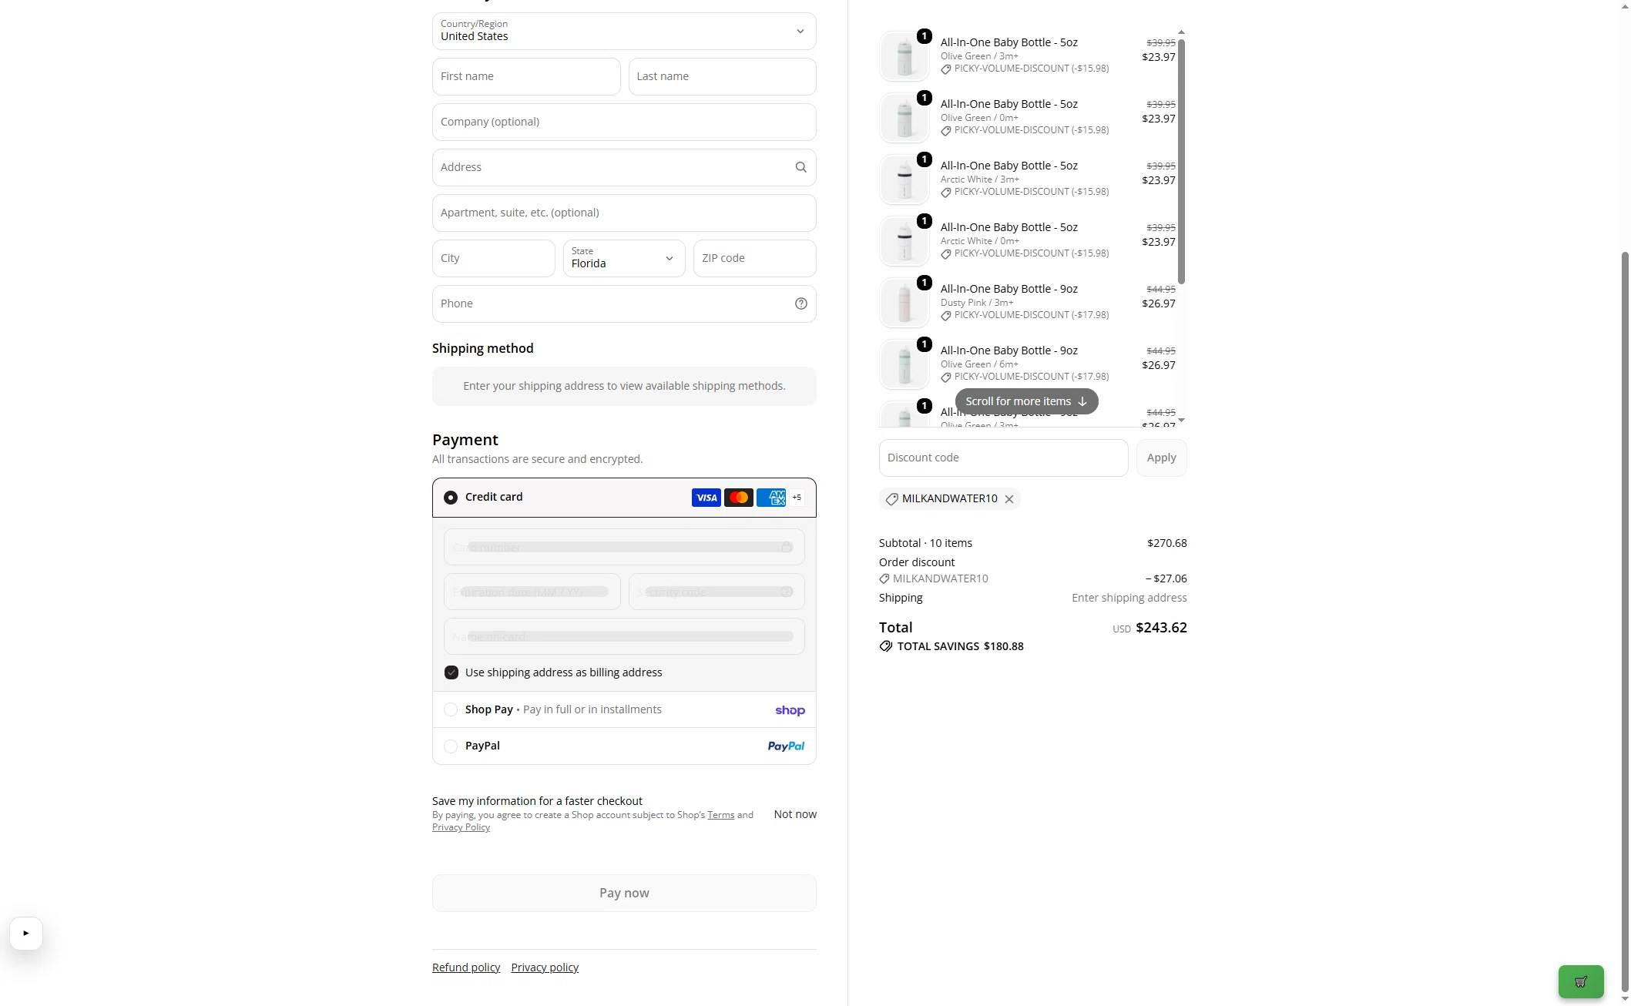Viewport: 1631px width, 1006px height.
Task: Click the Pay now button
Action: click(x=624, y=893)
